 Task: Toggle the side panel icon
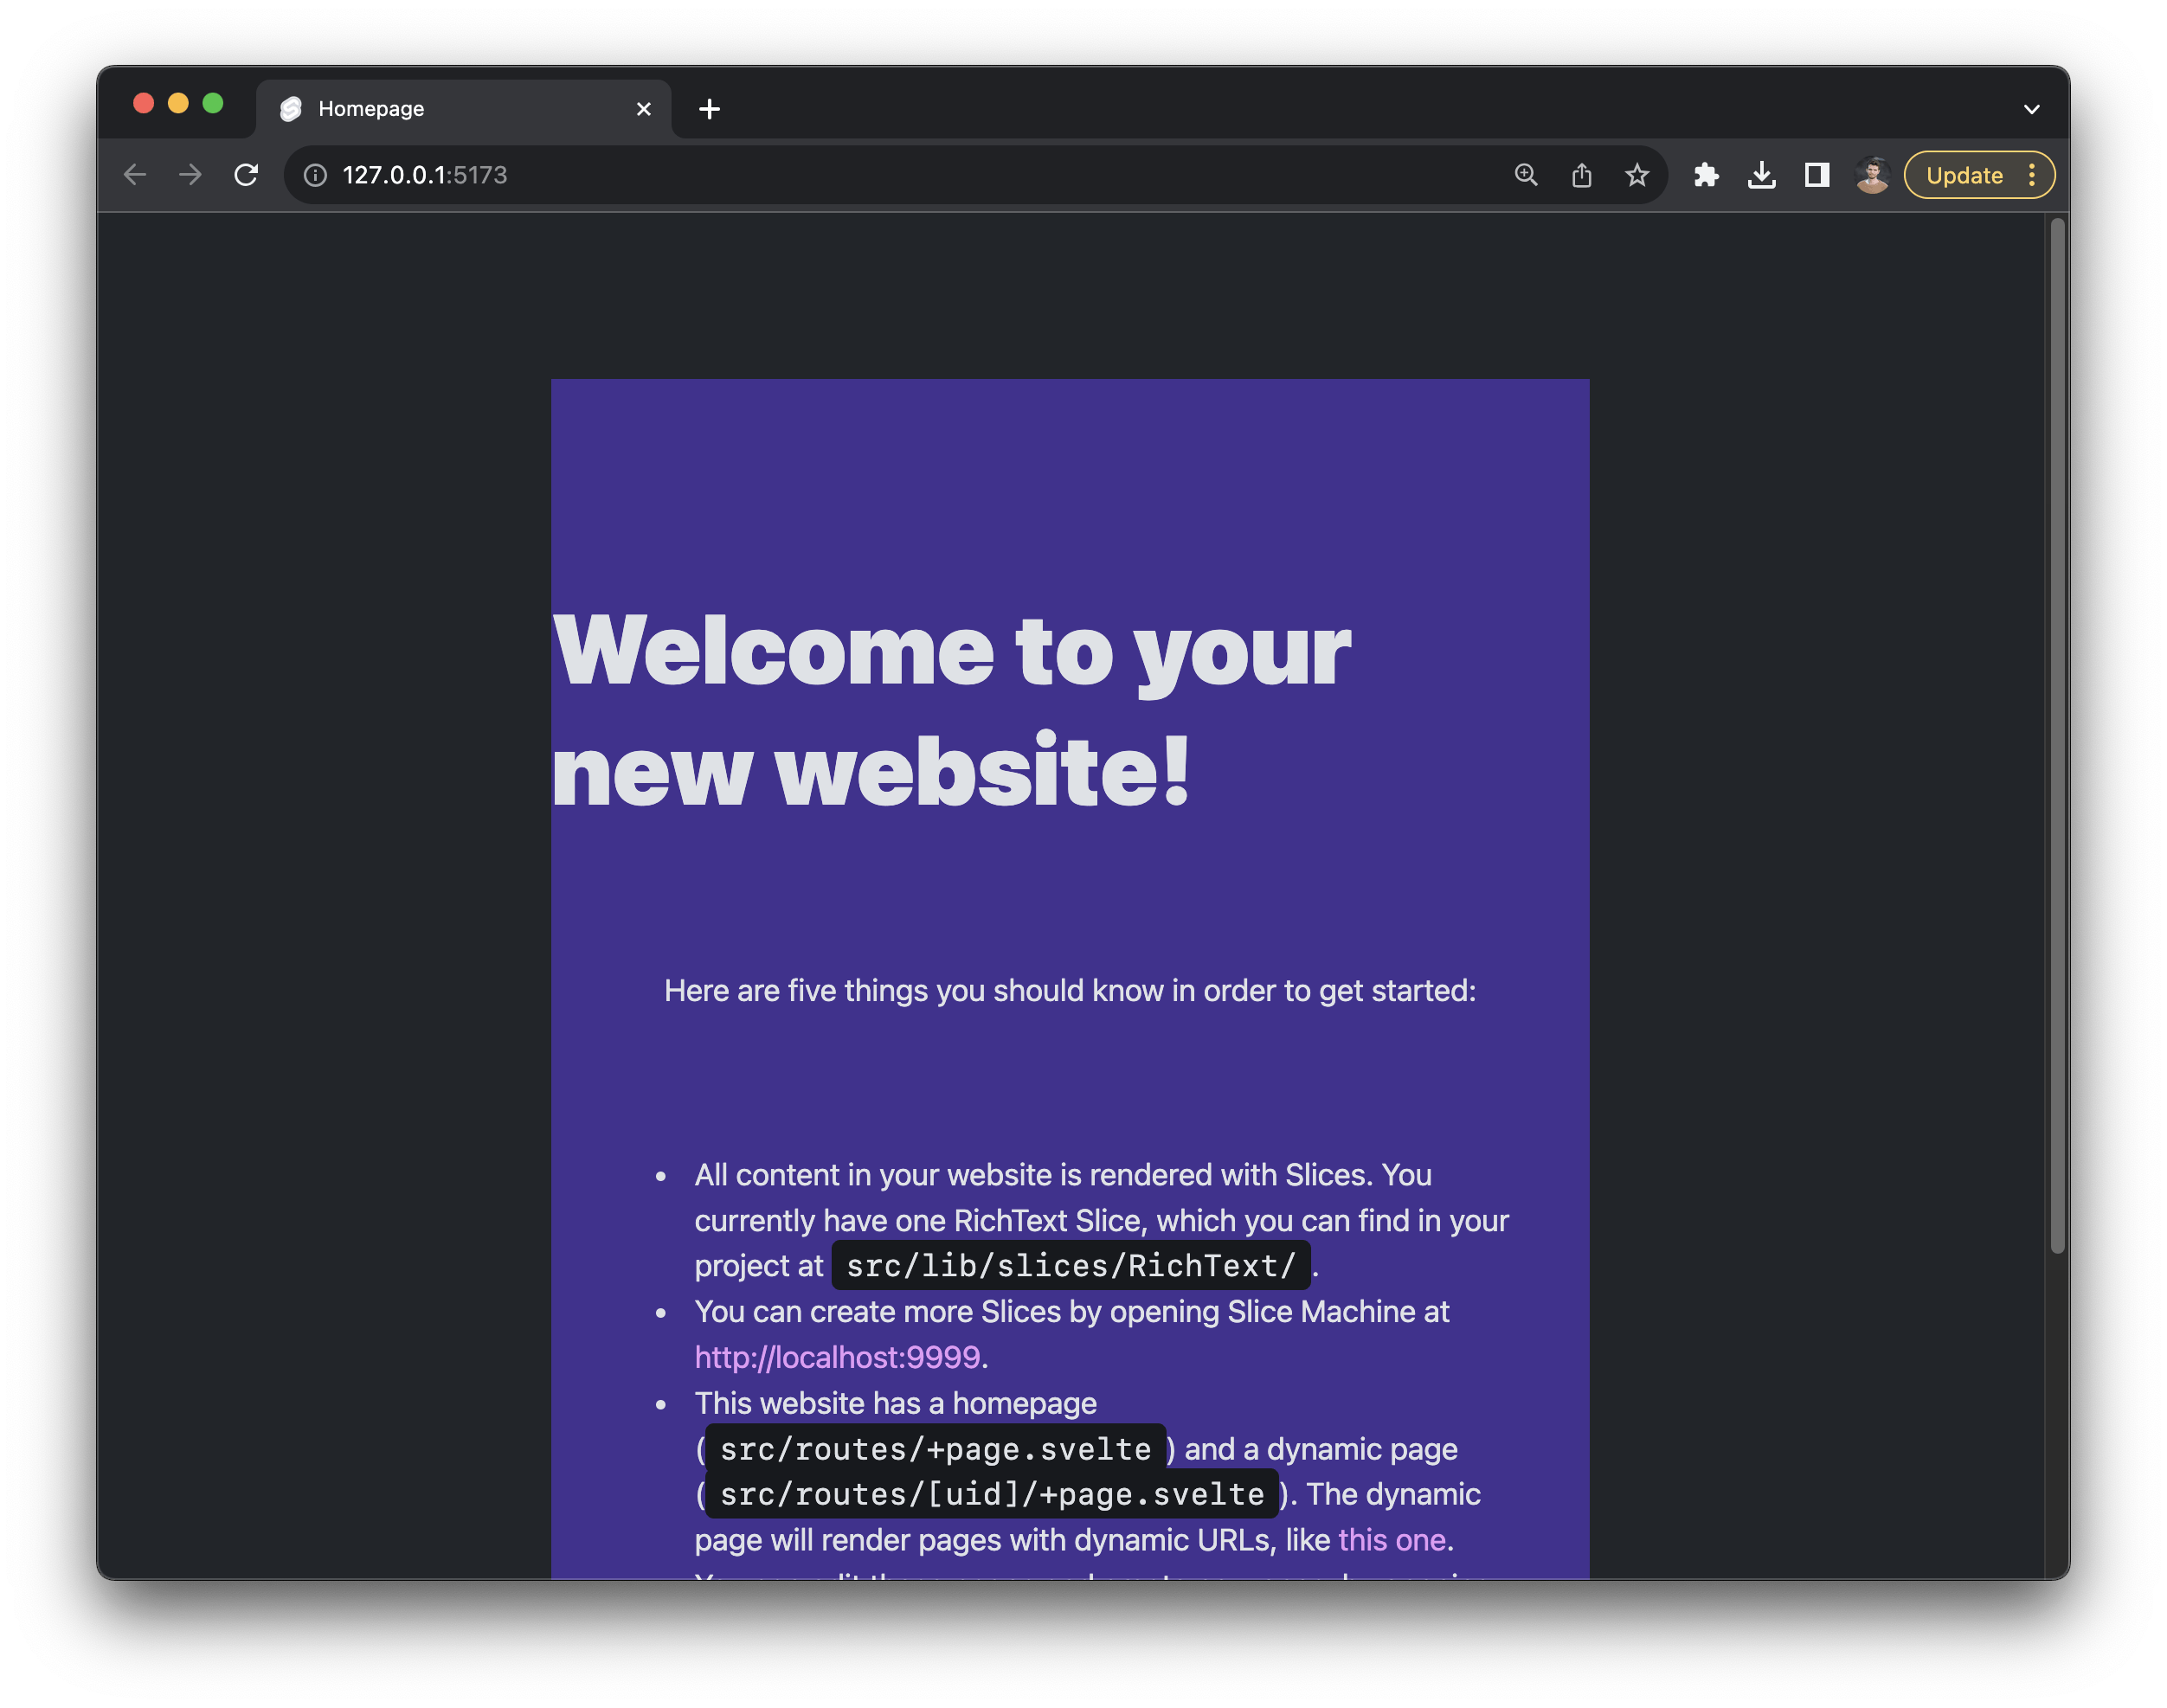1817,176
